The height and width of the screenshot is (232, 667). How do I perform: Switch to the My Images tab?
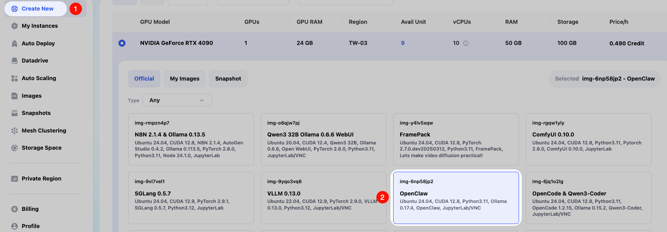pyautogui.click(x=184, y=79)
